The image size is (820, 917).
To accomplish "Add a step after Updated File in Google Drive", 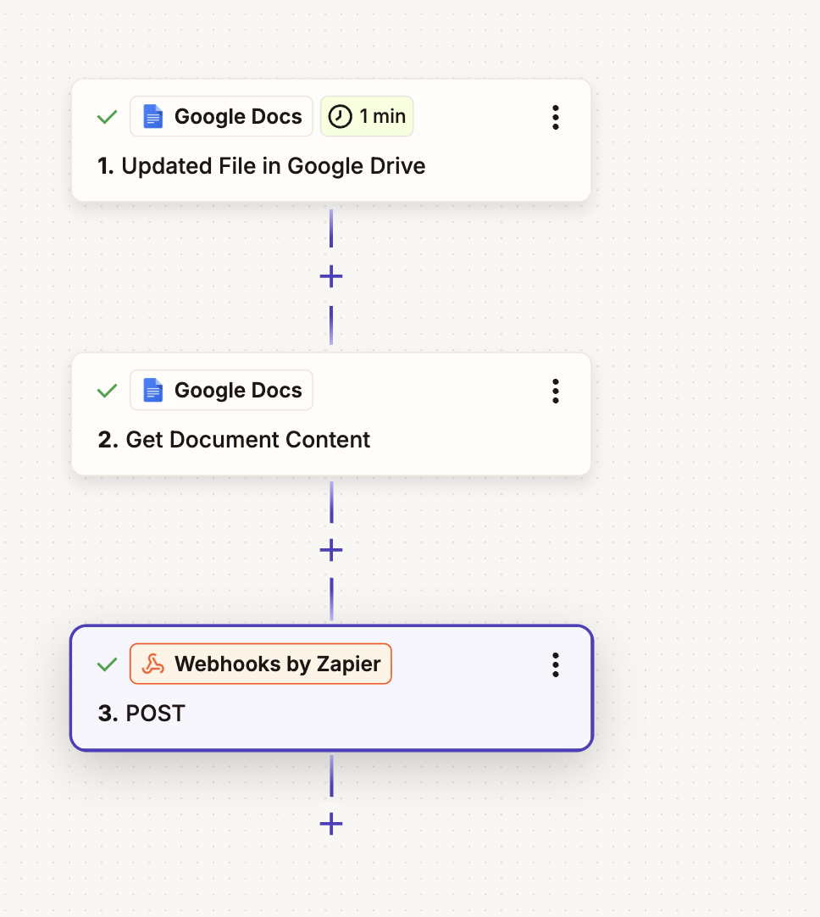I will 331,276.
